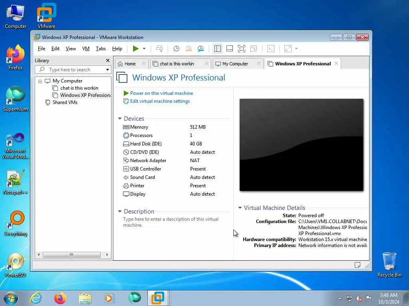
Task: Collapse the My Computer tree node
Action: (x=40, y=81)
